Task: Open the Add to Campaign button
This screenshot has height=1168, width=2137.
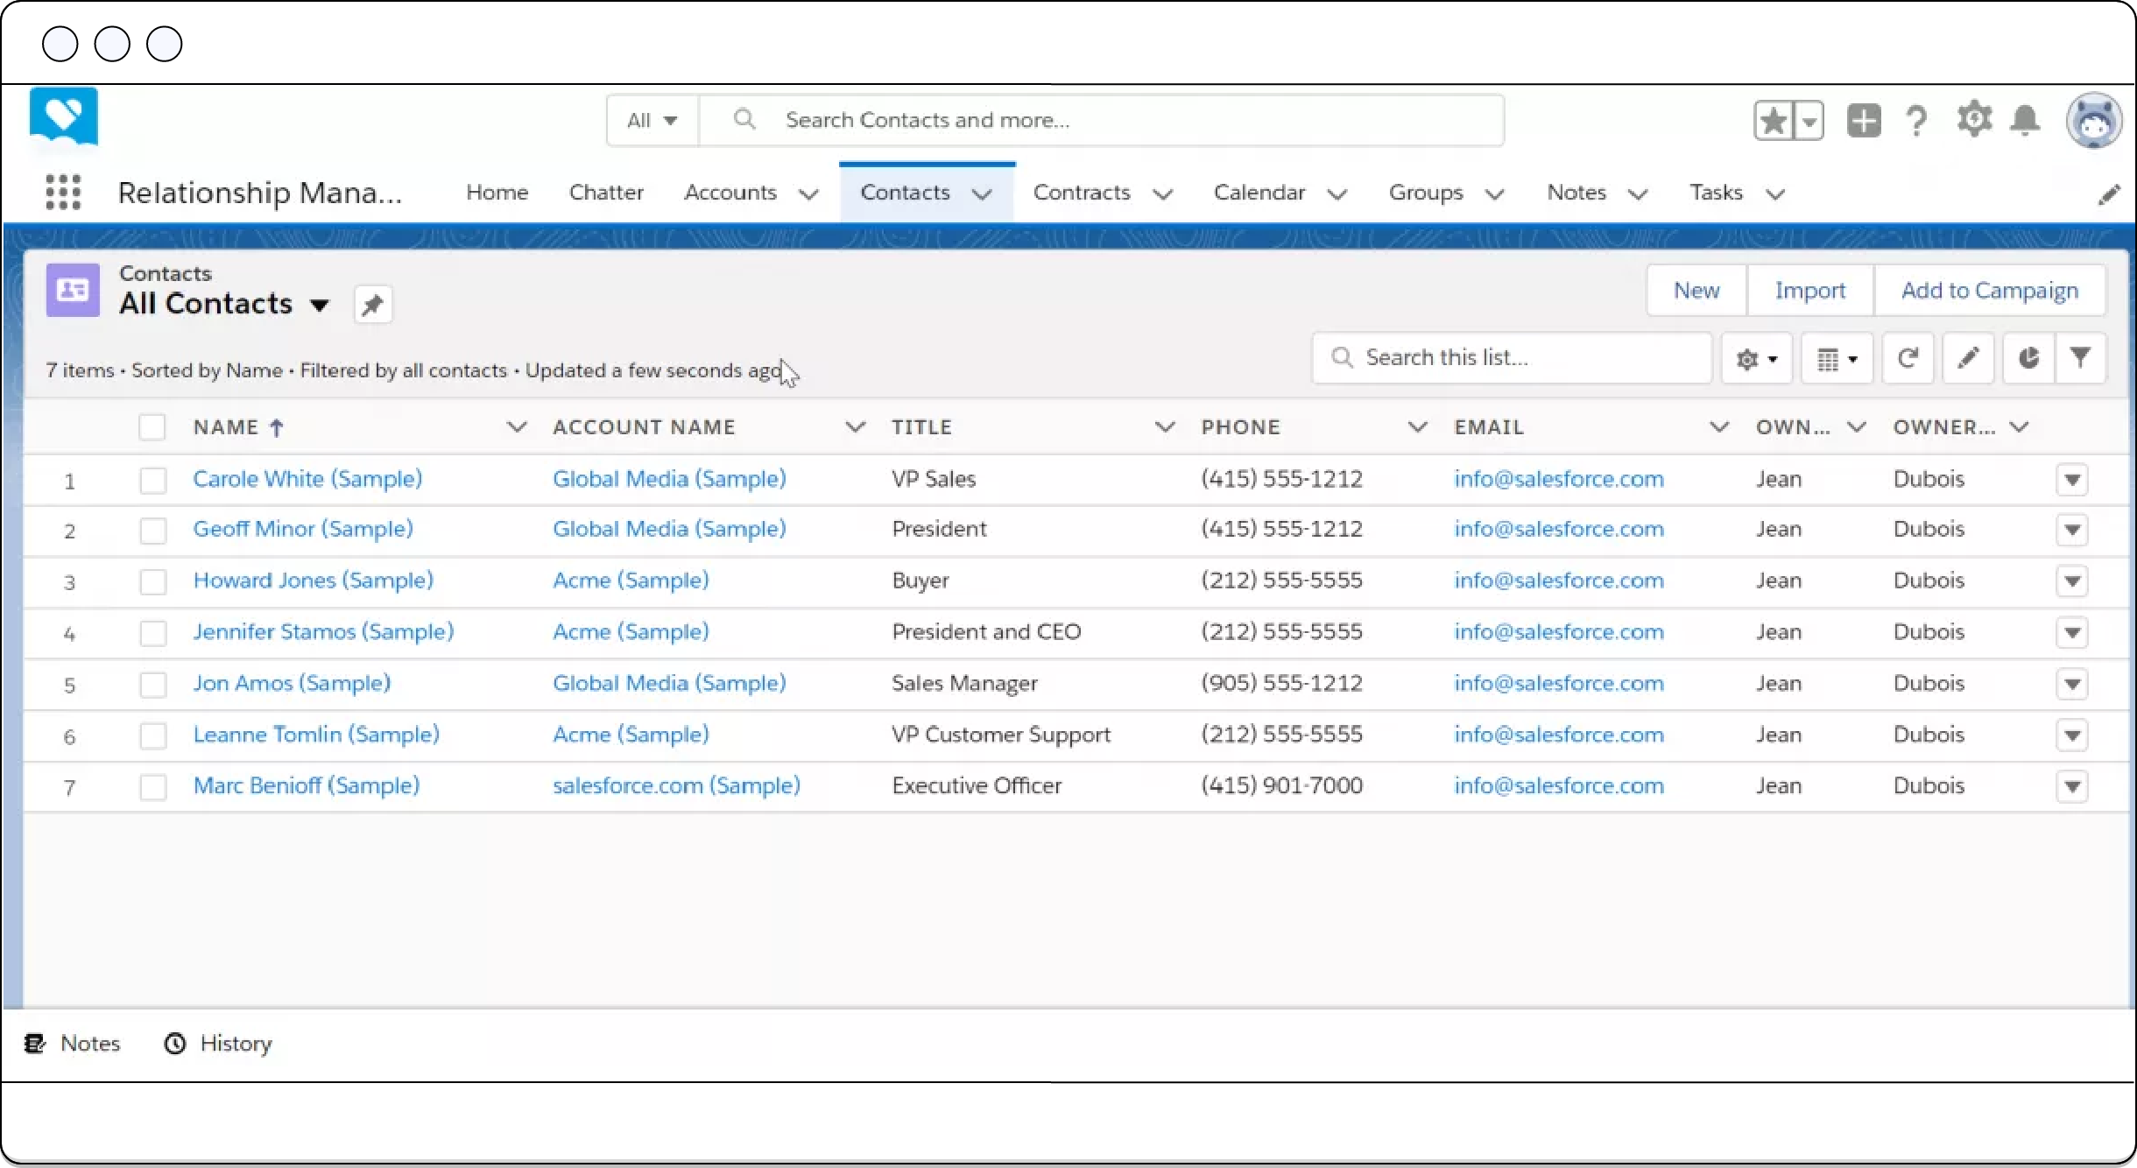Action: pos(1991,291)
